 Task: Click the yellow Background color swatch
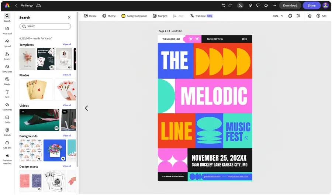coord(123,16)
